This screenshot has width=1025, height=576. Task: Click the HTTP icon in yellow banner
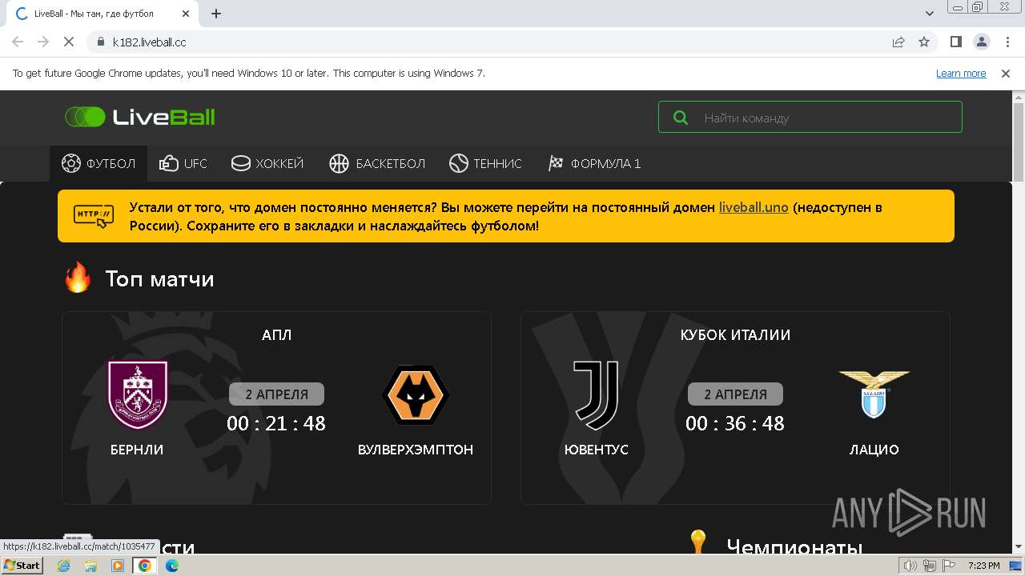tap(94, 216)
